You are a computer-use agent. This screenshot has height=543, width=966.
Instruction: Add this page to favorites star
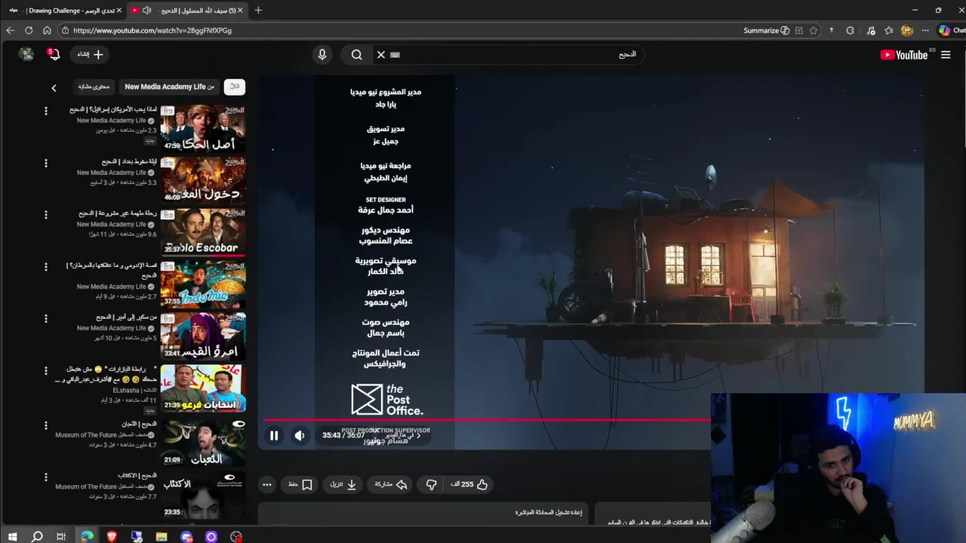pos(813,30)
